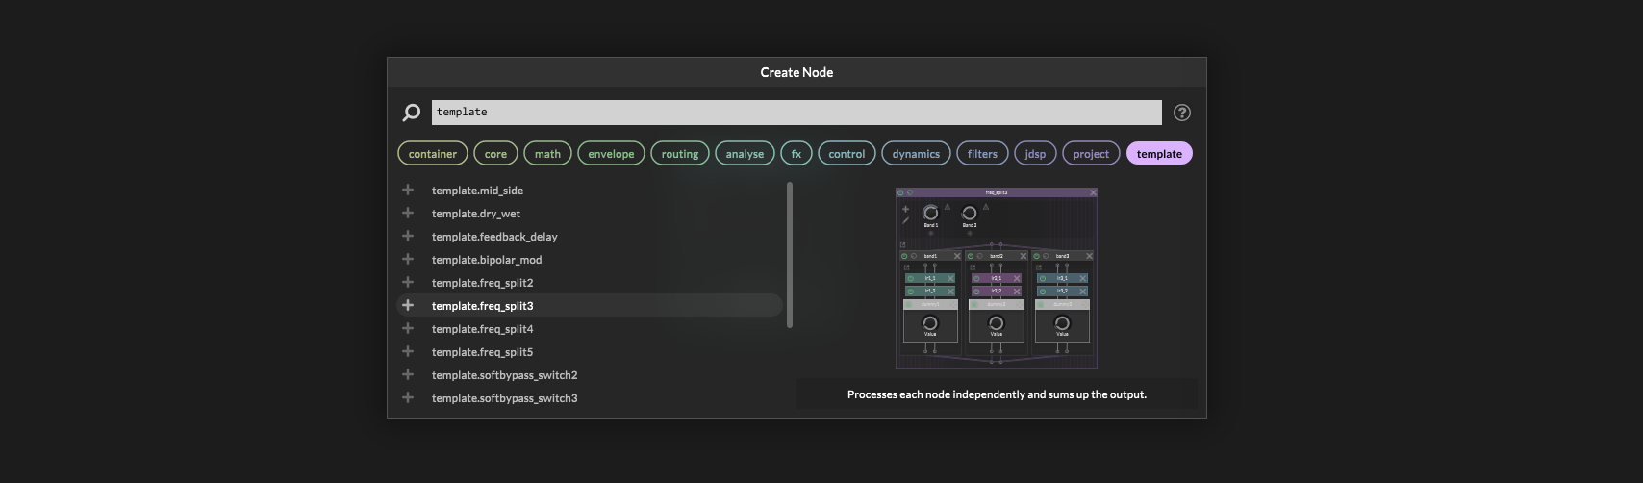1643x483 pixels.
Task: Click the node list vertical scrollbar
Action: click(790, 255)
